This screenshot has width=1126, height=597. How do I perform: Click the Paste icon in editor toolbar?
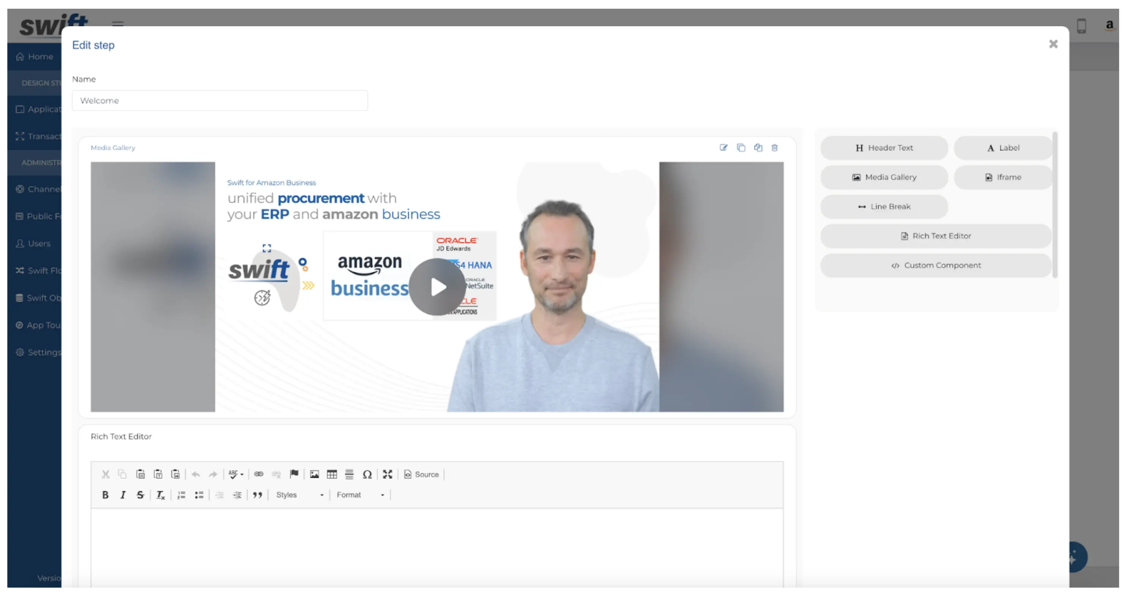pyautogui.click(x=140, y=474)
